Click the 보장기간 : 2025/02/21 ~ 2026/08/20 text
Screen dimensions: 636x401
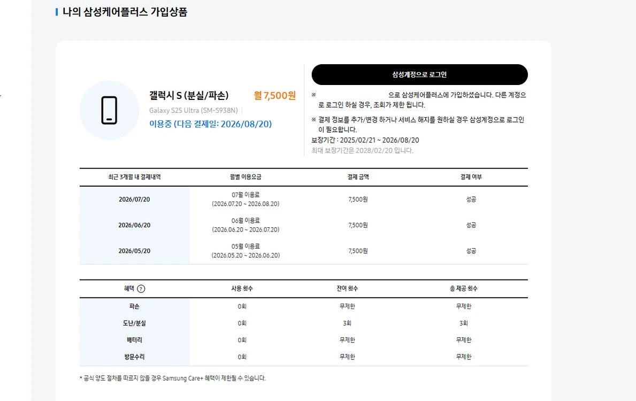pos(365,140)
